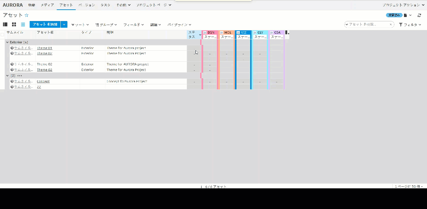Refresh the asset page with the reload icon

(419, 15)
